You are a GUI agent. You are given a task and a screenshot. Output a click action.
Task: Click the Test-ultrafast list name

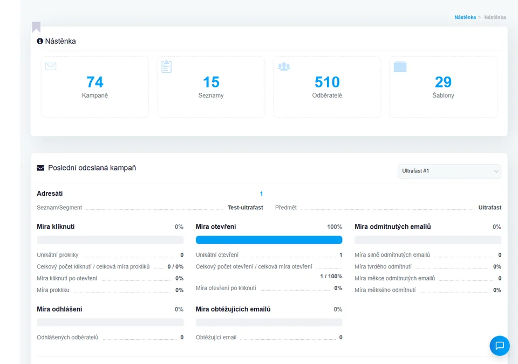246,208
